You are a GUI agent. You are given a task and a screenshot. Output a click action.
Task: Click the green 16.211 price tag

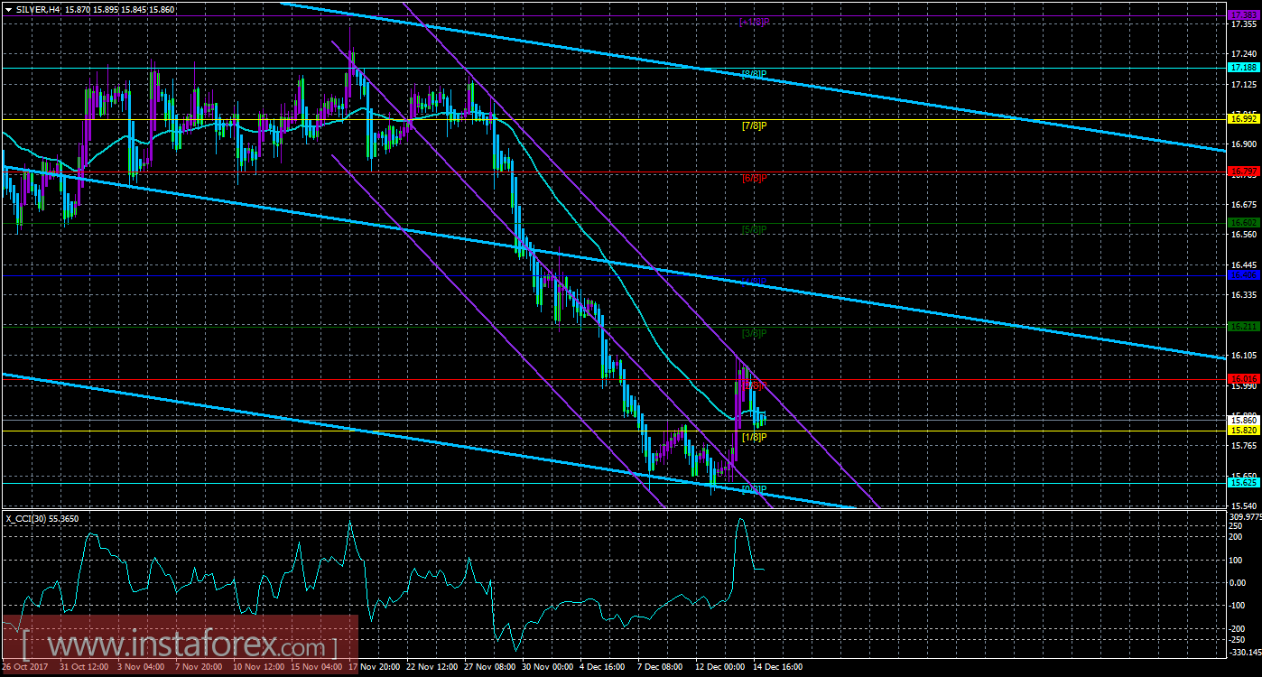1243,326
